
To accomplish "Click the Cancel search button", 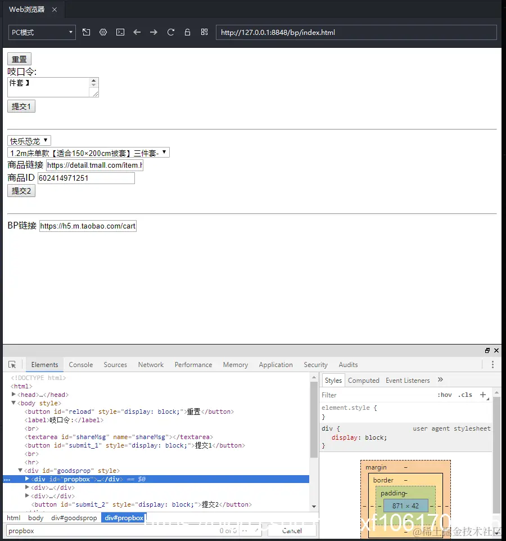I will [292, 531].
